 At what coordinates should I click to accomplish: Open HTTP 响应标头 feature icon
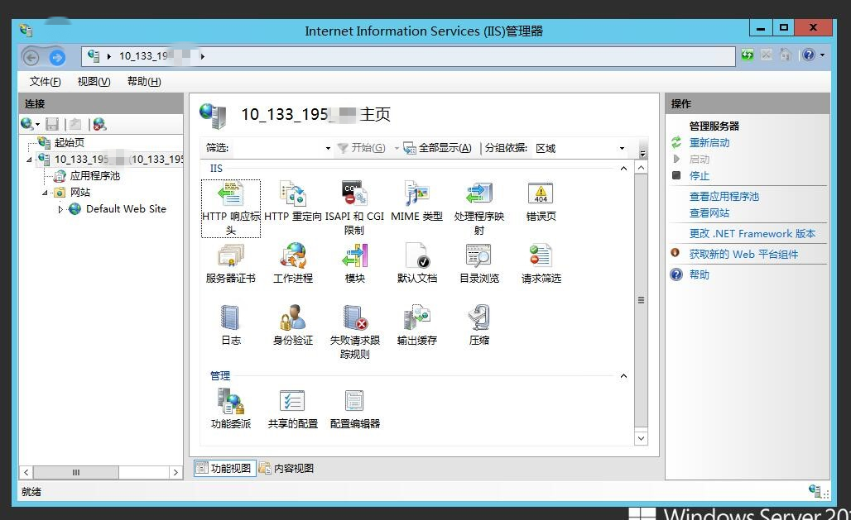231,209
